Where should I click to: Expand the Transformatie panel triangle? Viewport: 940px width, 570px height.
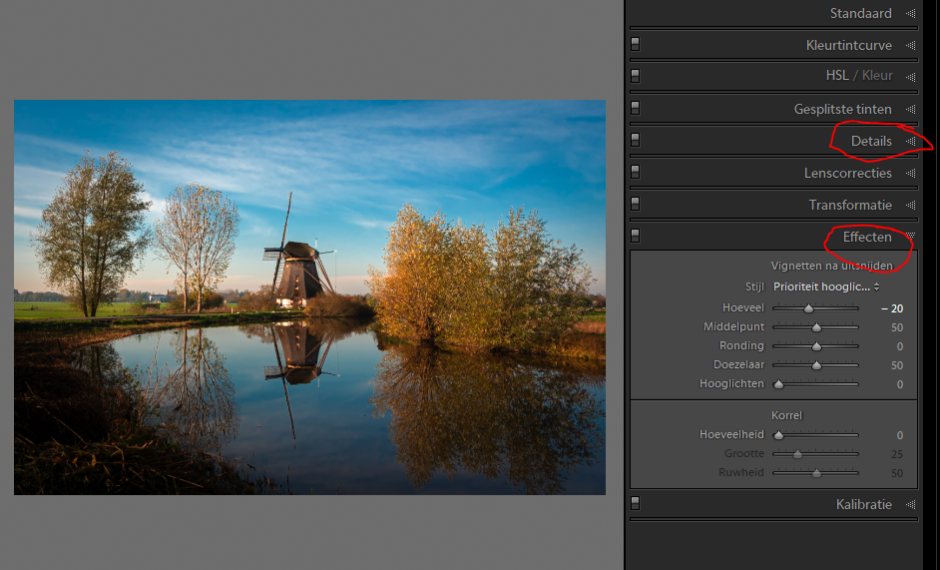(x=910, y=206)
